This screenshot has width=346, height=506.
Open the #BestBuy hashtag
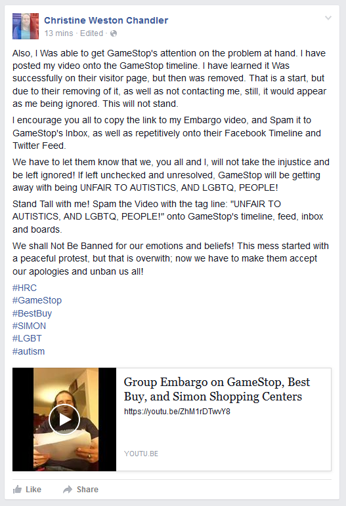32,313
